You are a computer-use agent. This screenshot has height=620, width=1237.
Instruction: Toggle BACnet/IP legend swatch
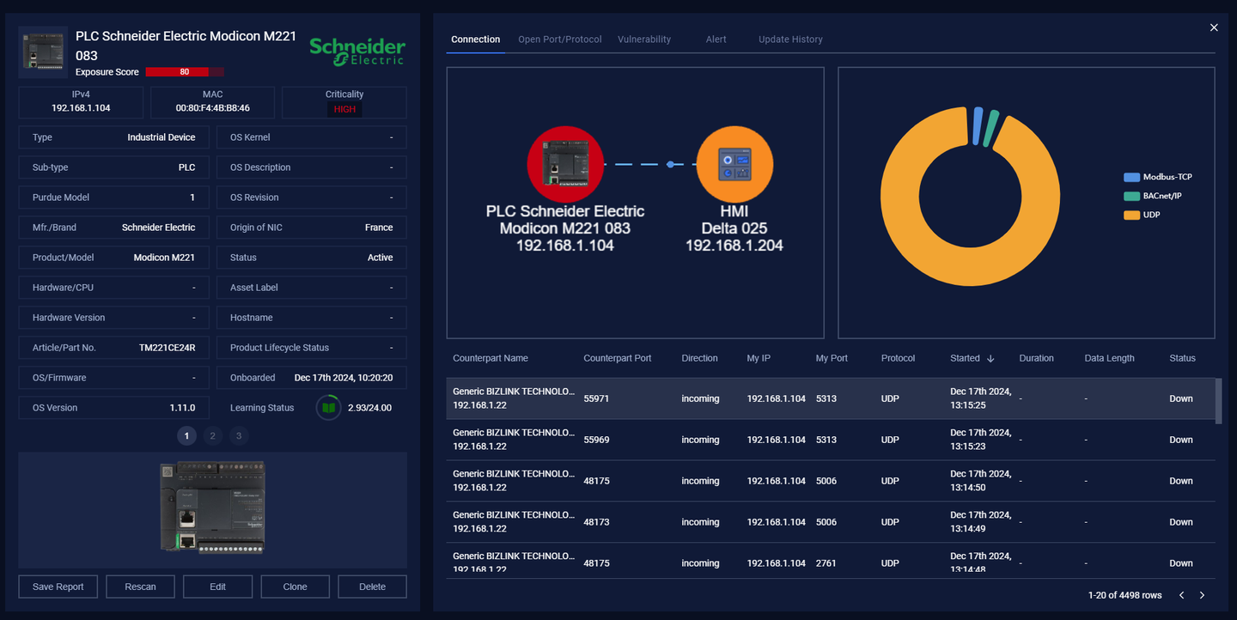coord(1132,196)
